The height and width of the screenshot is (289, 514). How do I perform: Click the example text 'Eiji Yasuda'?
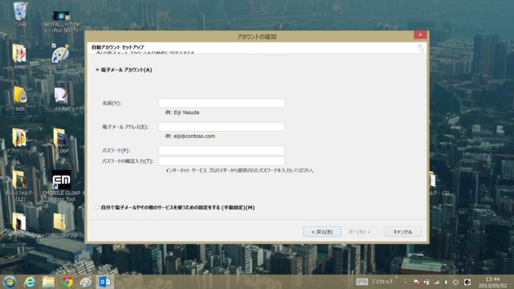(x=186, y=112)
